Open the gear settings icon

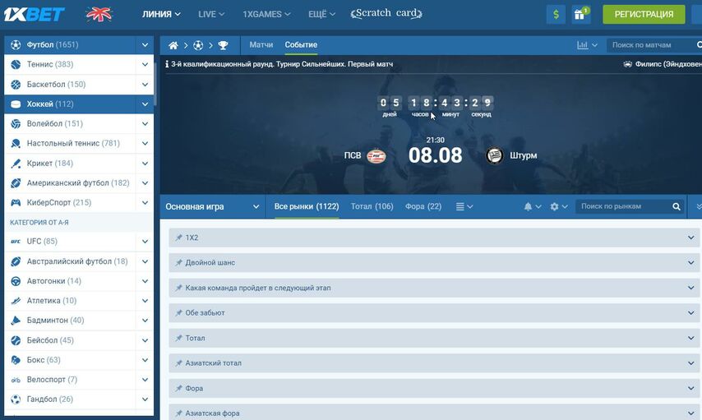pos(554,206)
